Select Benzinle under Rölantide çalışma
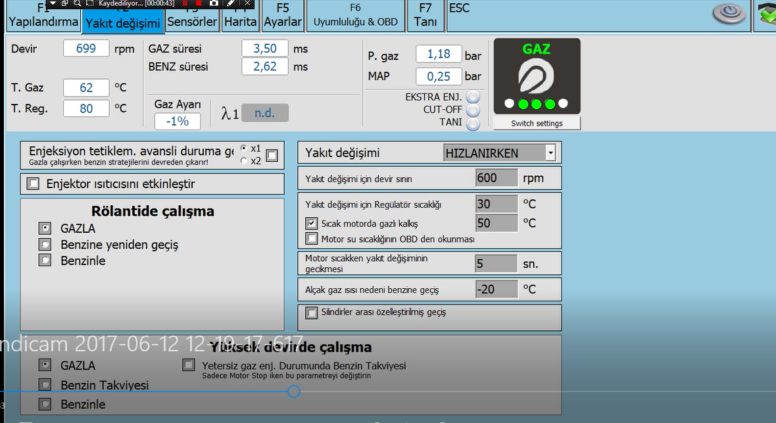The width and height of the screenshot is (776, 423). [45, 261]
